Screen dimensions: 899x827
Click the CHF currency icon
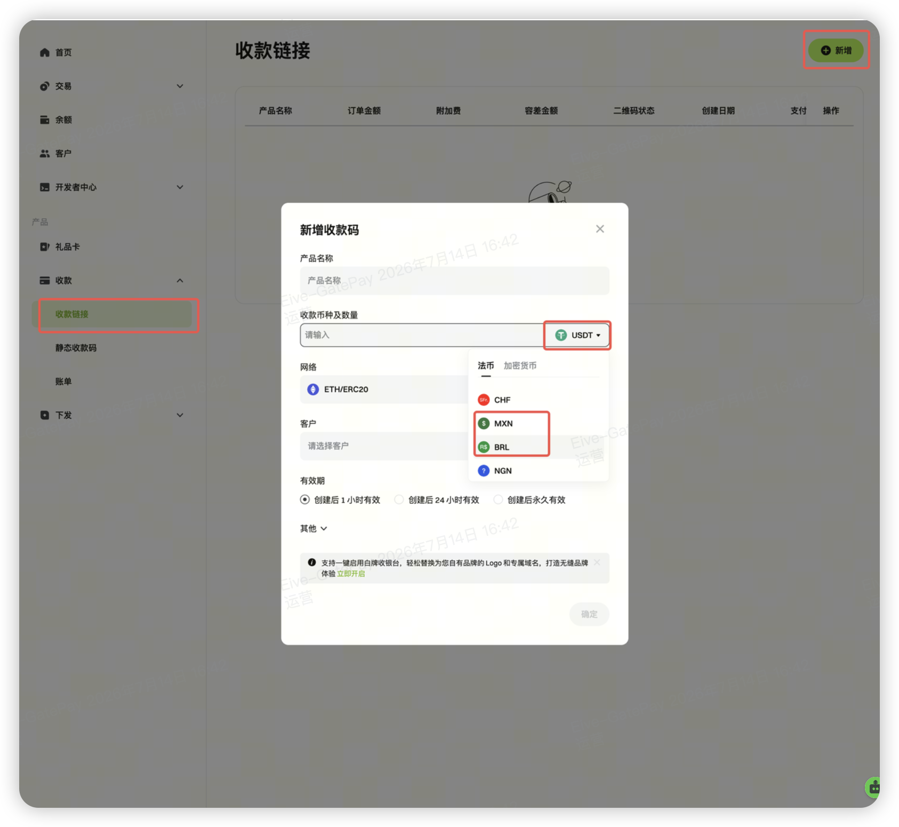pyautogui.click(x=484, y=400)
